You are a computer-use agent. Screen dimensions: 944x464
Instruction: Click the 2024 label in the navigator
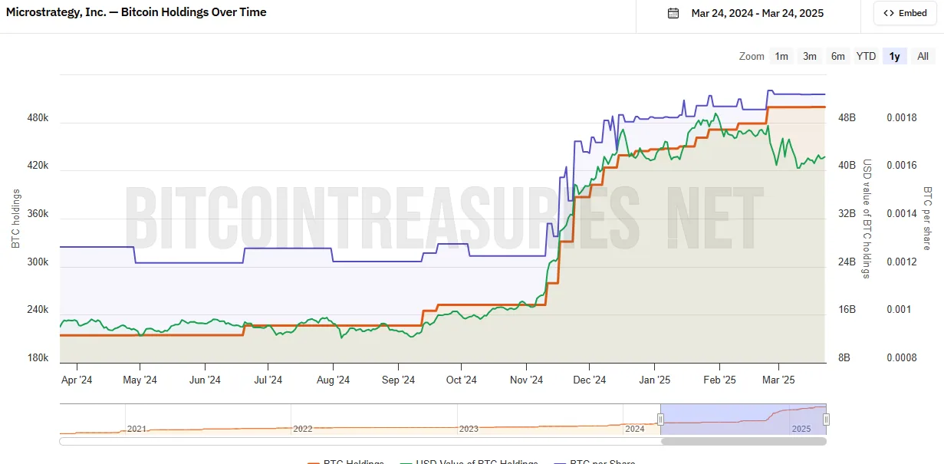[x=635, y=429]
